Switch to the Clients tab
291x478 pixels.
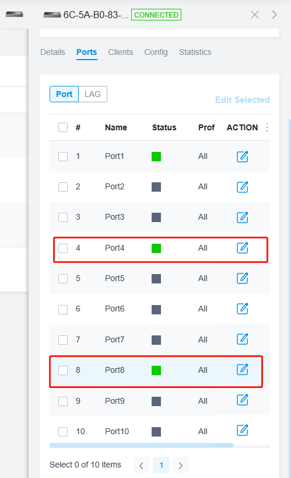coord(120,52)
